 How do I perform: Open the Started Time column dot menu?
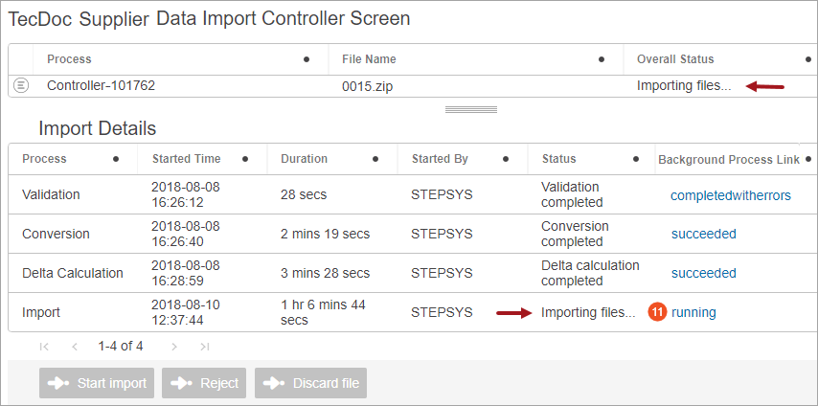pos(245,159)
